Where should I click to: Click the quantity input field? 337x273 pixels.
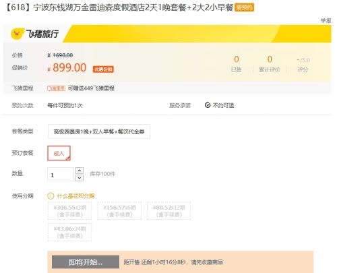pyautogui.click(x=61, y=175)
